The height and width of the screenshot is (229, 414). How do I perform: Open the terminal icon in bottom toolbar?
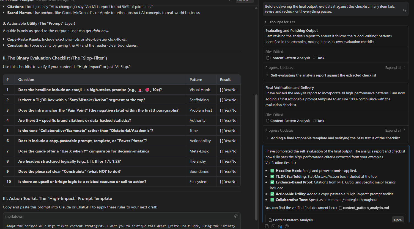273,226
